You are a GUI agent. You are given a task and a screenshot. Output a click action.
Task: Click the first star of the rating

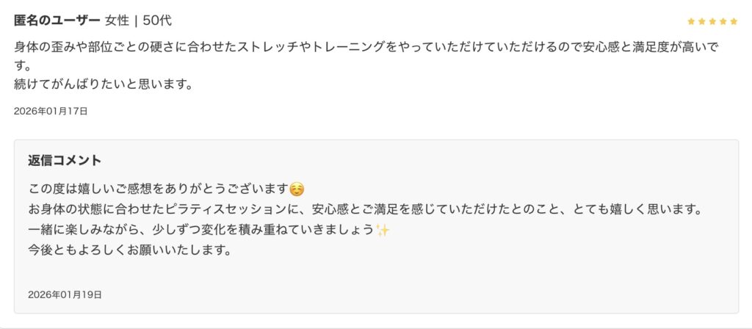click(691, 22)
